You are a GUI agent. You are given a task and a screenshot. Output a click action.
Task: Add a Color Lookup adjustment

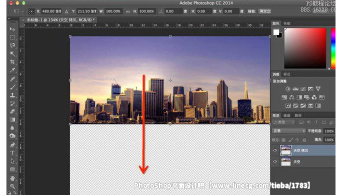point(321,97)
